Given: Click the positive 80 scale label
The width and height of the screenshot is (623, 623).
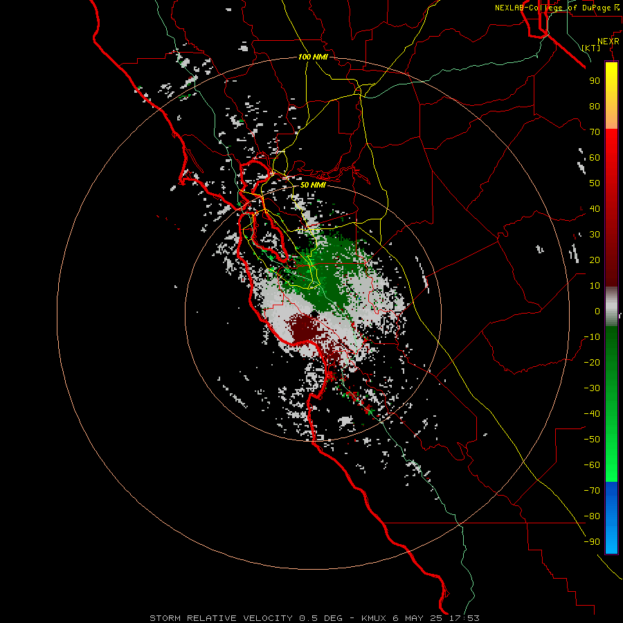Looking at the screenshot, I should tap(595, 106).
